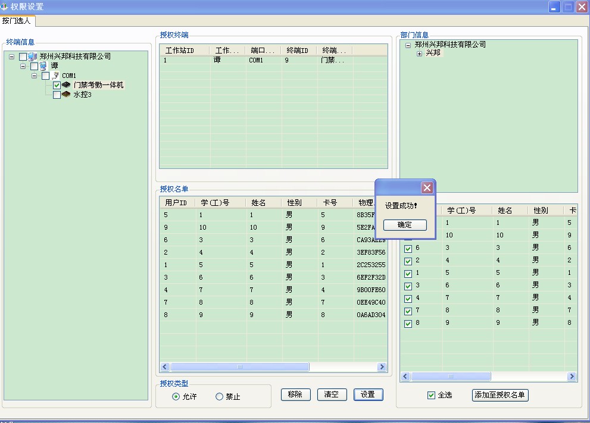Viewport: 590px width, 423px height.
Task: Minimize the 权限设置 window
Action: pos(554,7)
